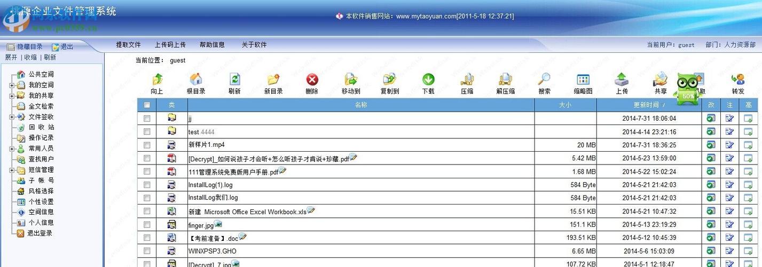Click the red 删除 delete icon

point(312,80)
